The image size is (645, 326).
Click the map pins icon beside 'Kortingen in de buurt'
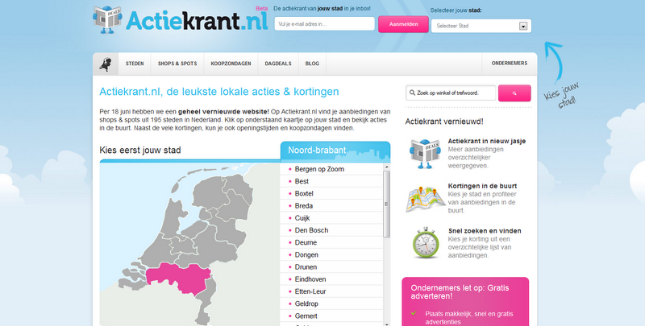[426, 199]
